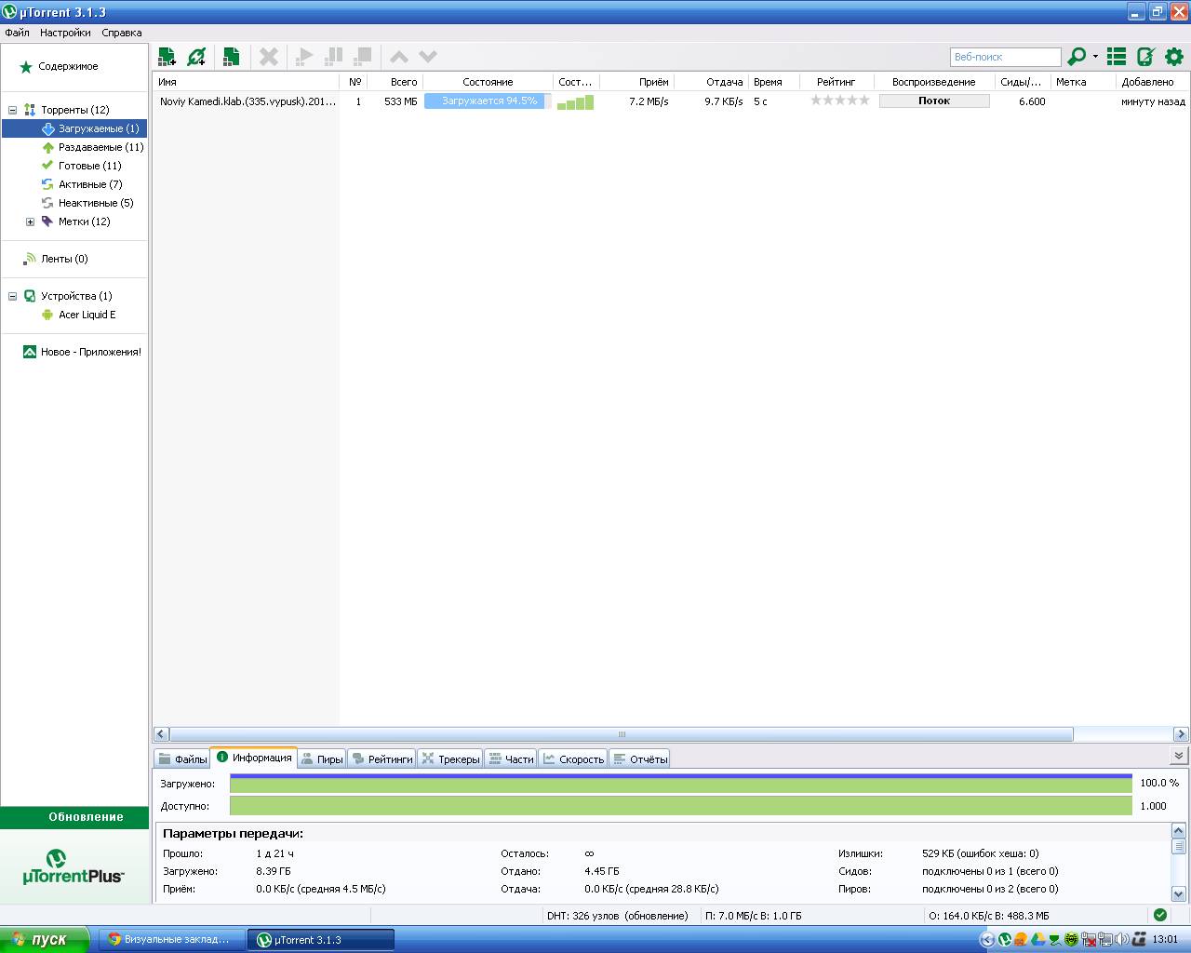Click the Поток streaming button
Screen dimensions: 1191x953
pyautogui.click(x=934, y=101)
